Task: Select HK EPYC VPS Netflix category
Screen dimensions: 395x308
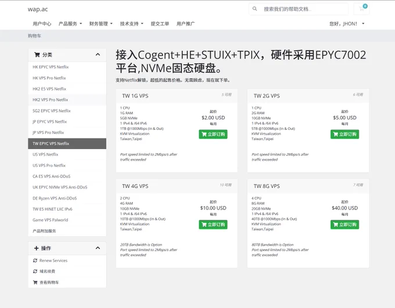Action: (67, 67)
